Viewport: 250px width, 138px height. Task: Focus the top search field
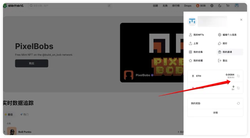pos(70,6)
